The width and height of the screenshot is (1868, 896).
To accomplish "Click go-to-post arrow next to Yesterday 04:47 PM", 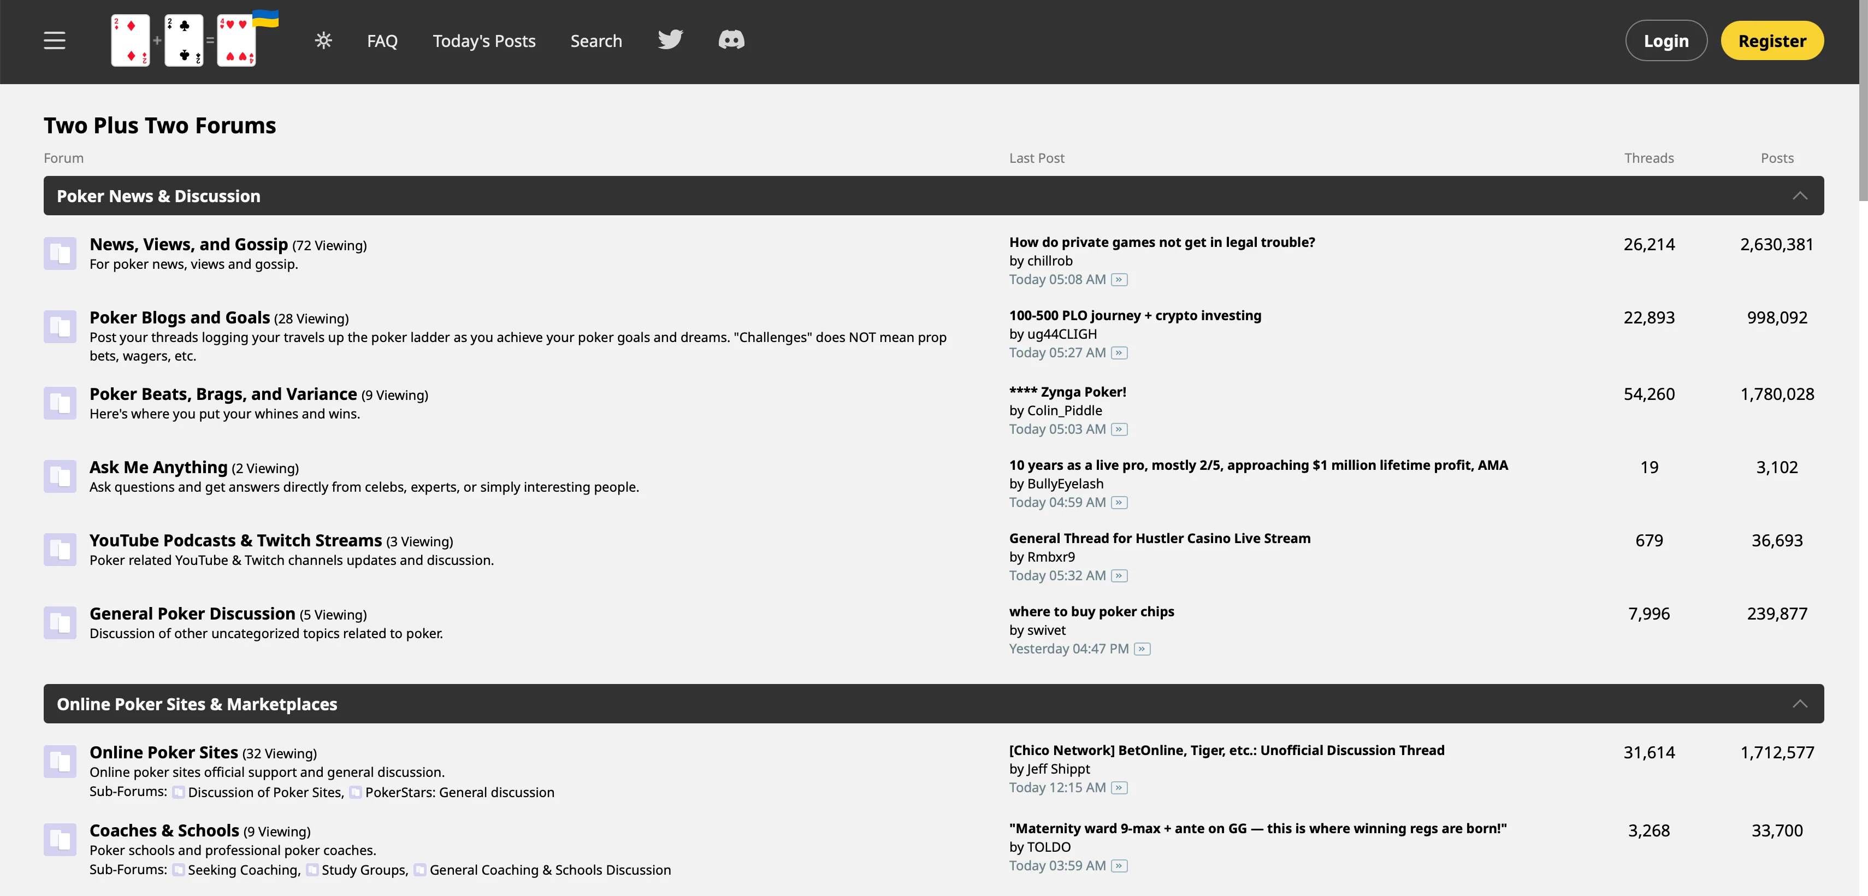I will coord(1142,650).
